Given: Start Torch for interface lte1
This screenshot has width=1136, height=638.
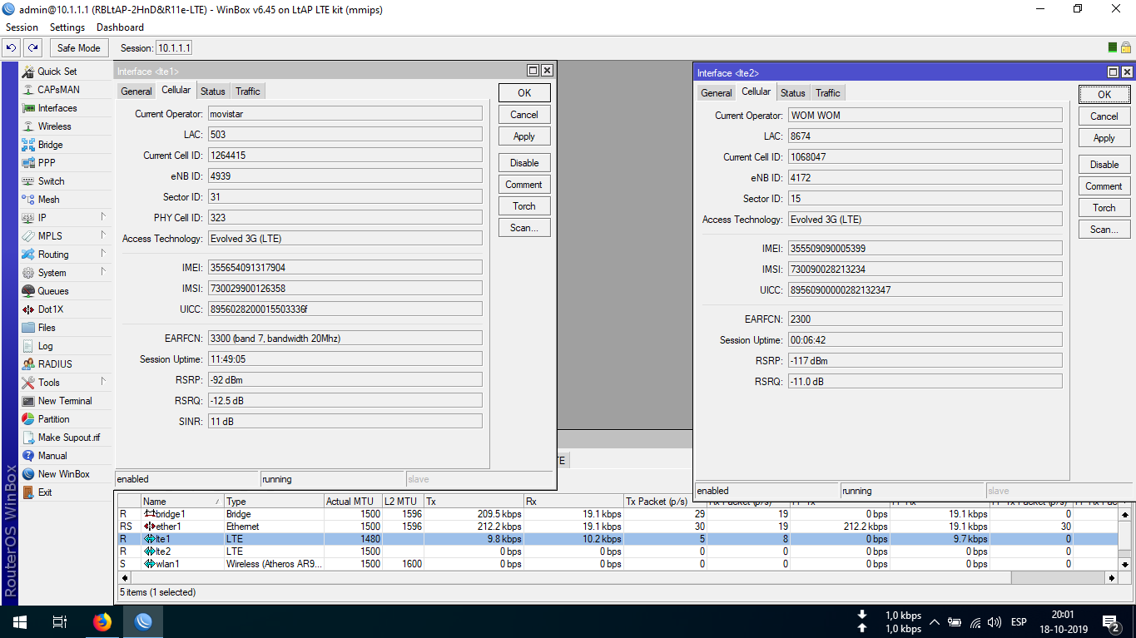Looking at the screenshot, I should 523,205.
